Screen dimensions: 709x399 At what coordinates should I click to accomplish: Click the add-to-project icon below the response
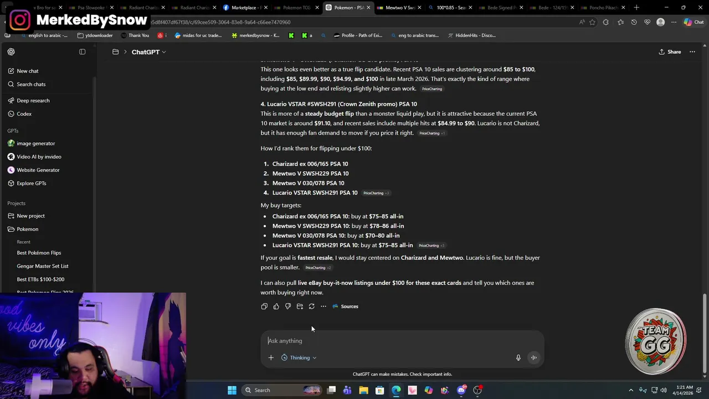pos(300,306)
